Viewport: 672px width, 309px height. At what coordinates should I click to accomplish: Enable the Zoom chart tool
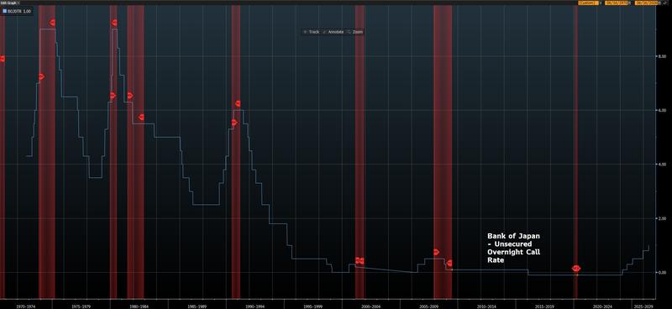point(354,32)
